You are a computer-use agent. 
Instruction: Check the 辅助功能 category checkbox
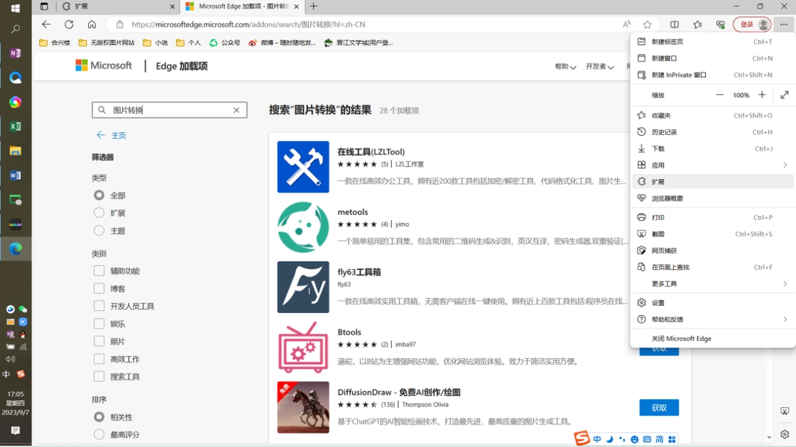(99, 271)
